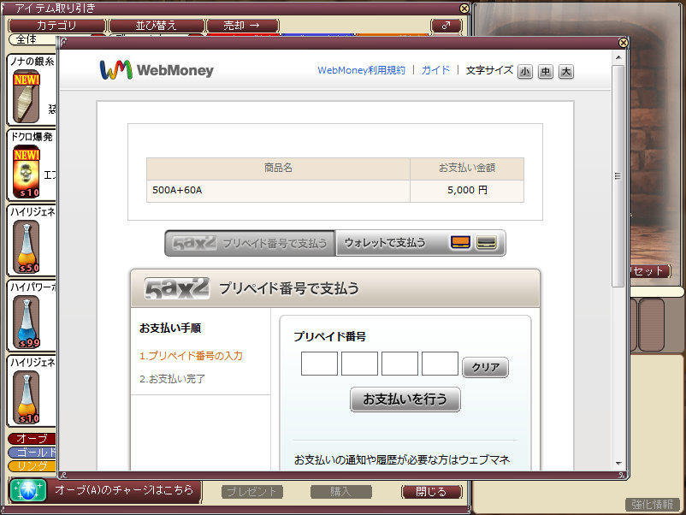Select the リング currency tab
This screenshot has height=515, width=686.
32,466
